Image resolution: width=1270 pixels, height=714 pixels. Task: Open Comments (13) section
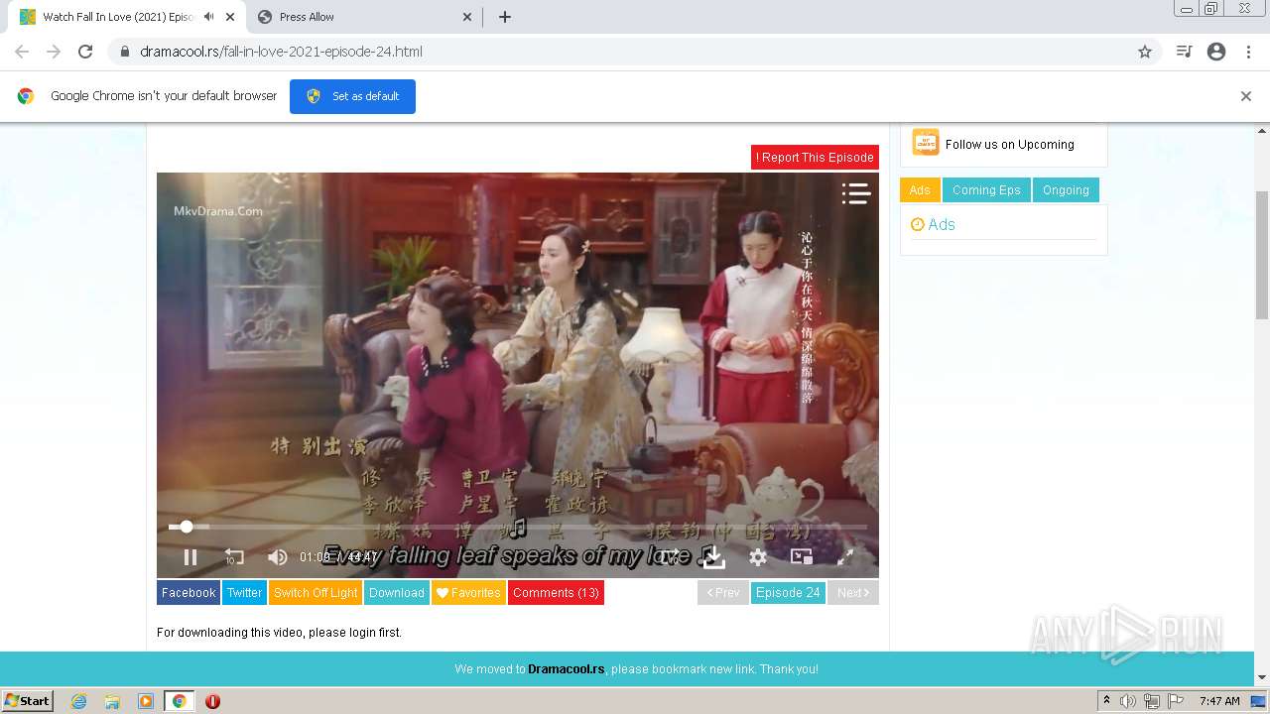pyautogui.click(x=556, y=593)
